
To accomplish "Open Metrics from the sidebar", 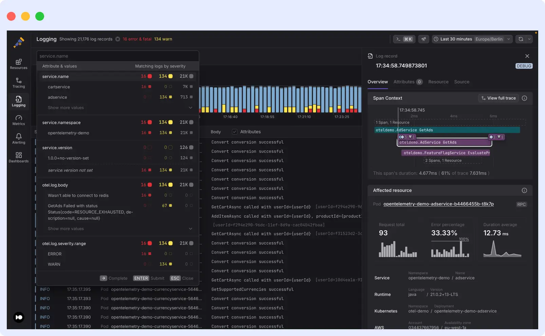I will pyautogui.click(x=18, y=119).
